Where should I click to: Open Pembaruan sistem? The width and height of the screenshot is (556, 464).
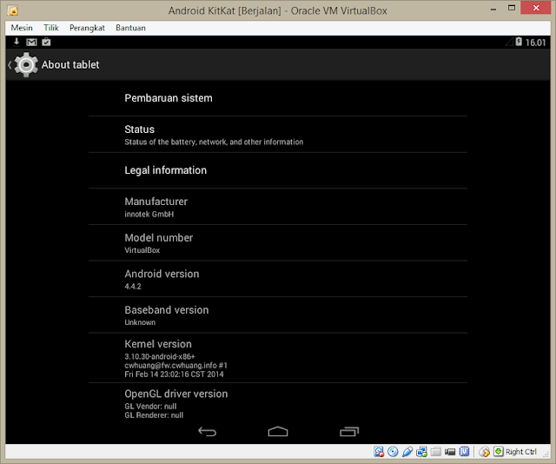click(x=278, y=98)
